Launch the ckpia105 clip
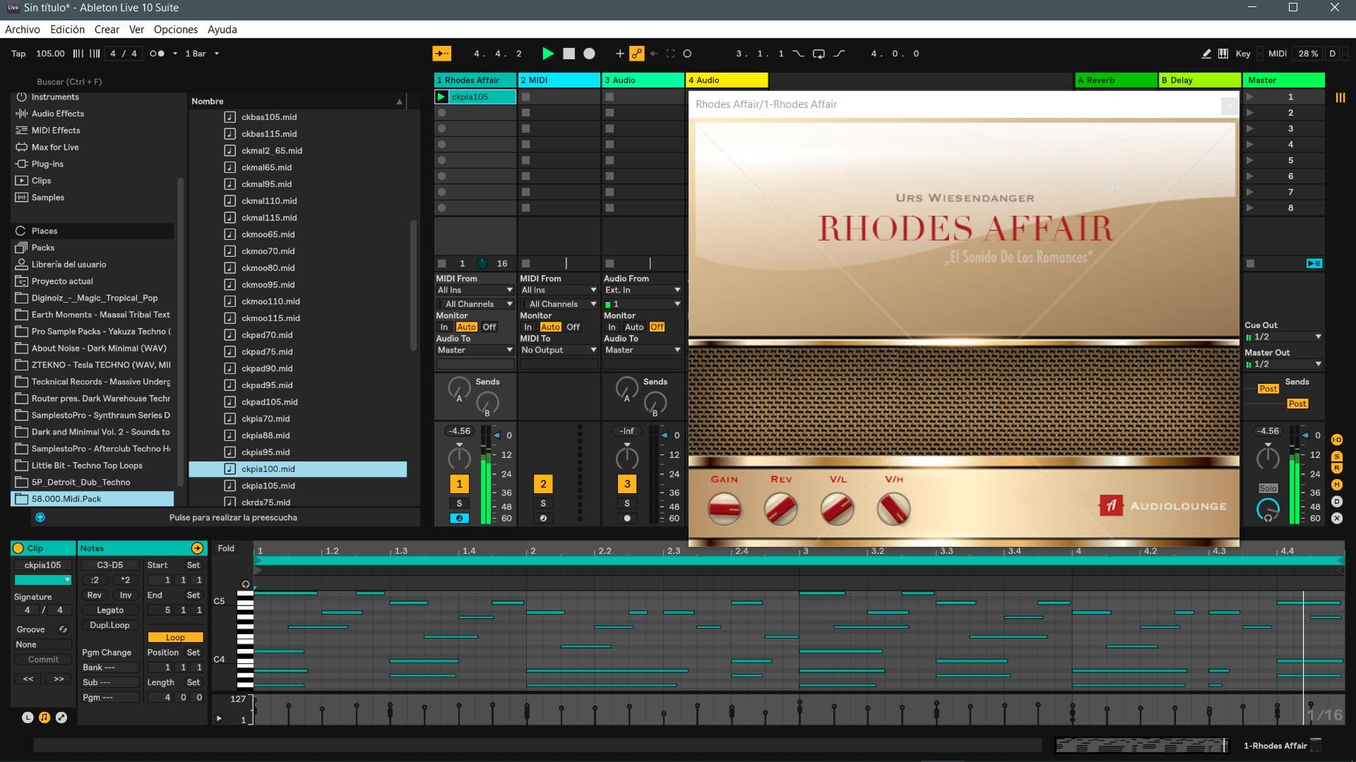 coord(441,97)
